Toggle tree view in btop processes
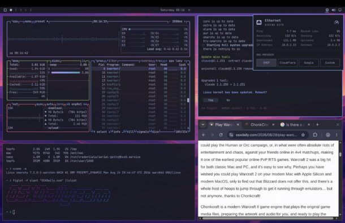The image size is (345, 223). [158, 60]
